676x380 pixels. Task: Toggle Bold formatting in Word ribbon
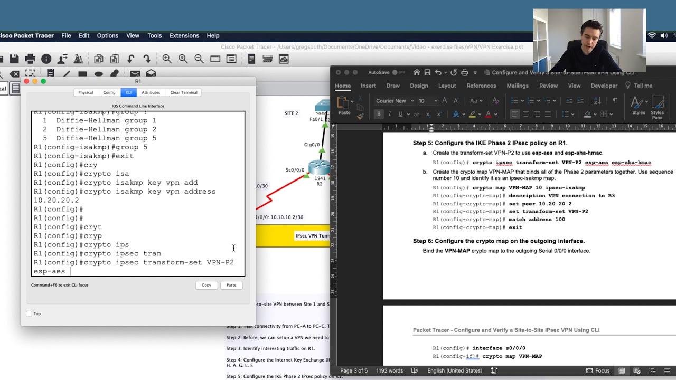[x=379, y=114]
